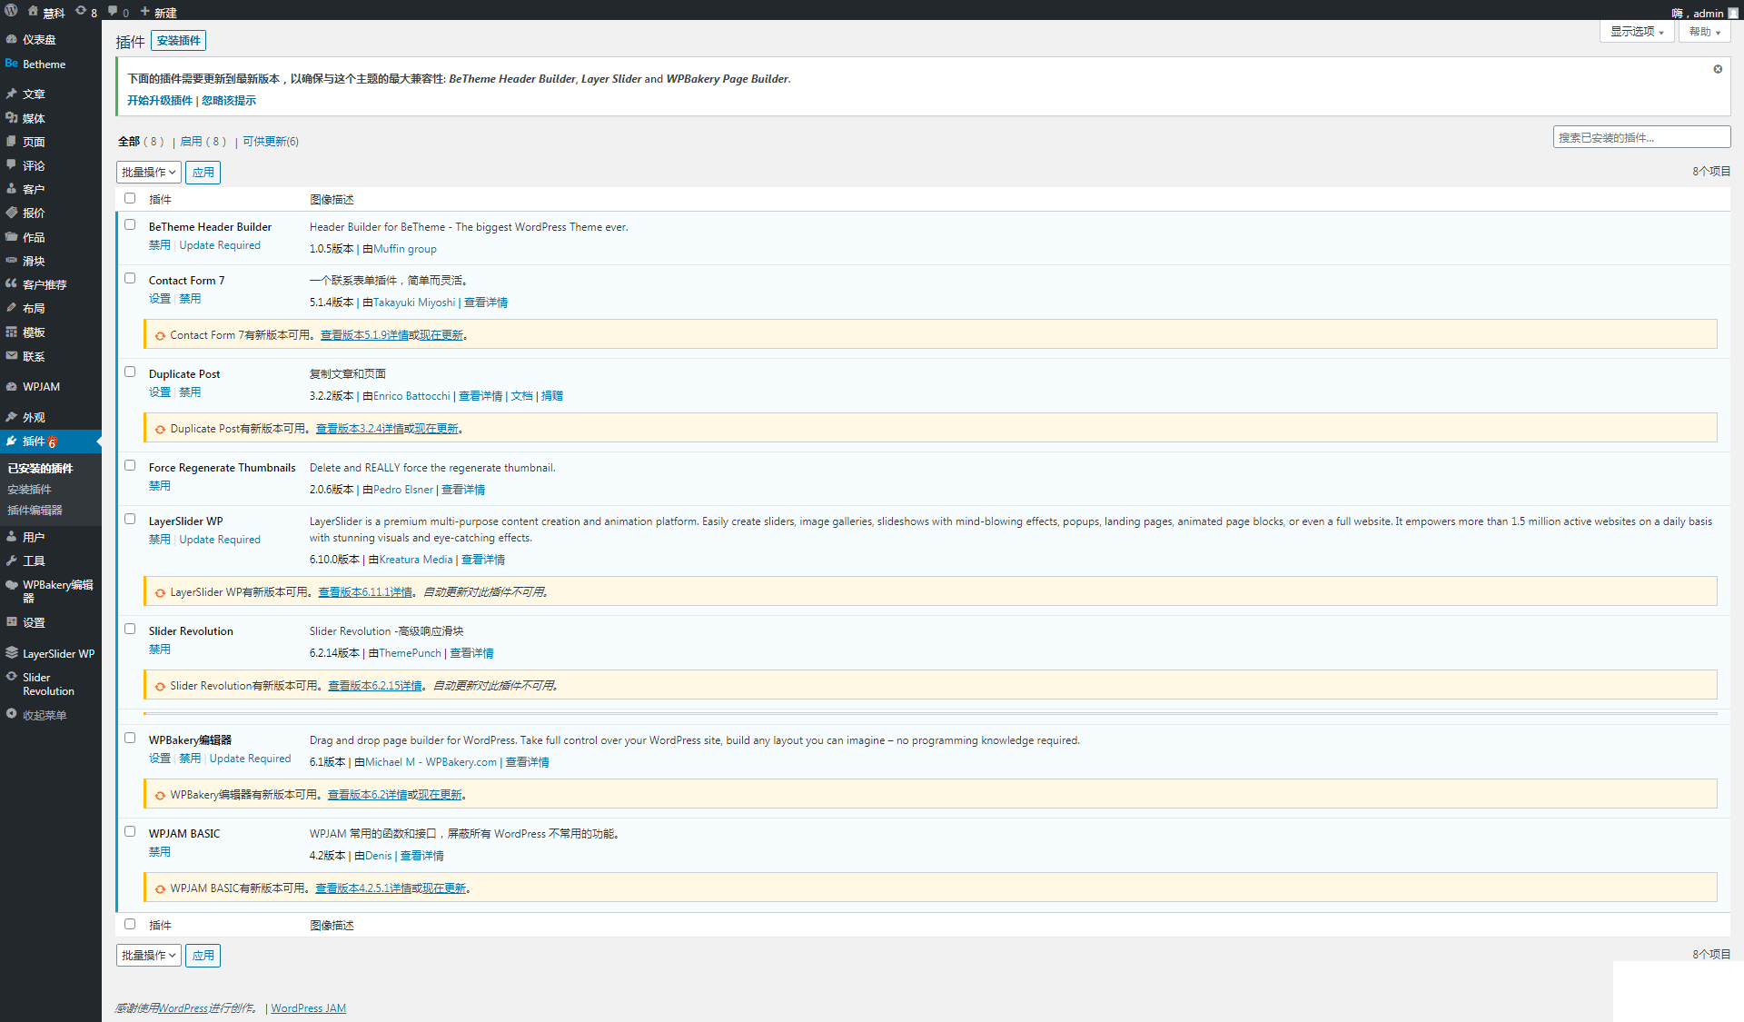Open the Testimonials quote icon in sidebar
The height and width of the screenshot is (1022, 1744).
click(12, 283)
